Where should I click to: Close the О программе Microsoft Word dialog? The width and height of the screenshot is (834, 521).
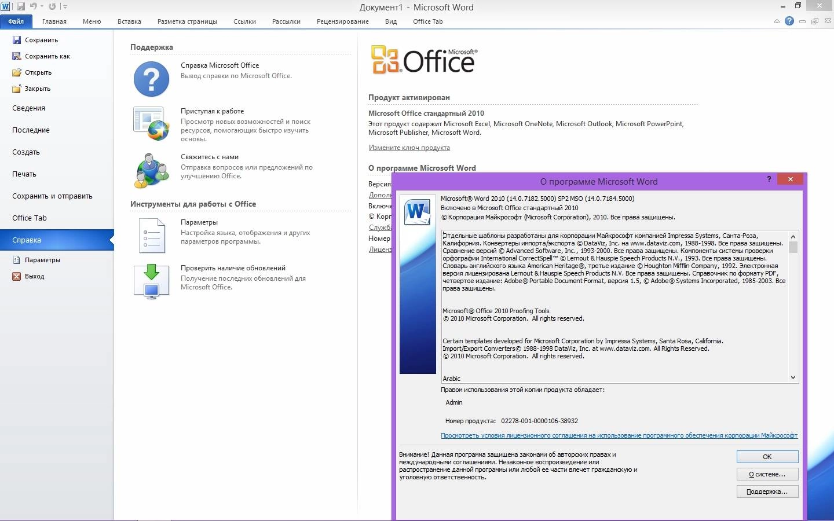point(790,179)
